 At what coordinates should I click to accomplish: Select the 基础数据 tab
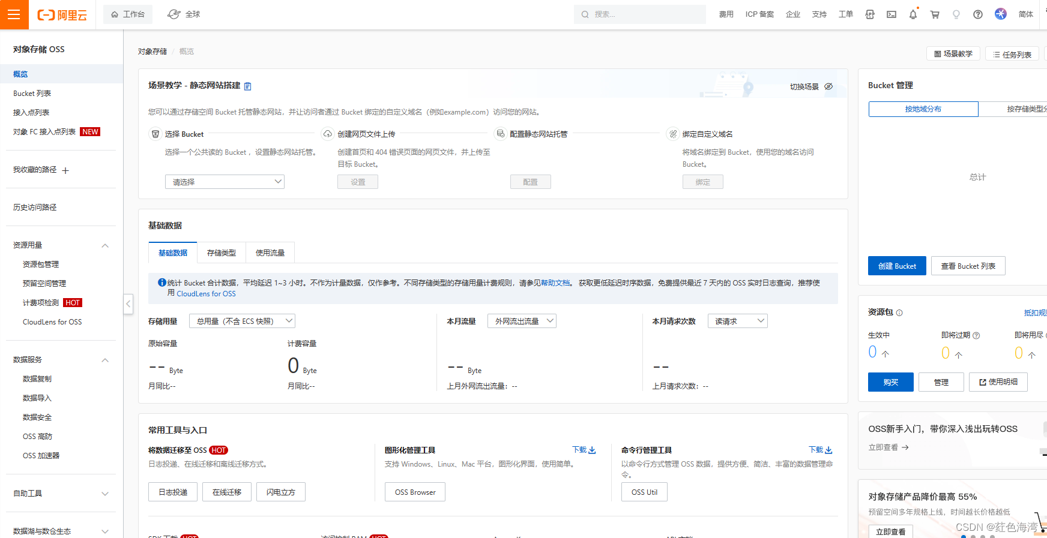click(x=173, y=253)
